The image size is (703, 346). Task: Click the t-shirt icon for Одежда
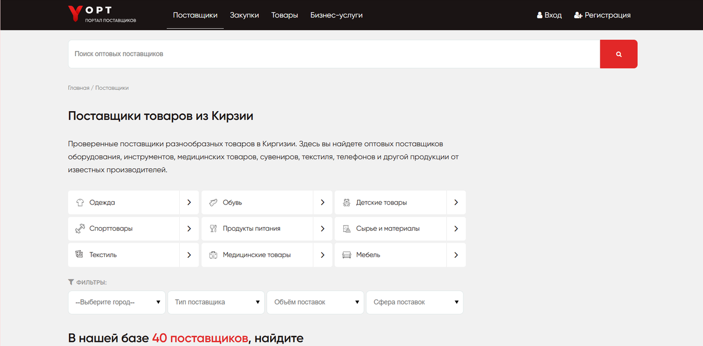(80, 202)
